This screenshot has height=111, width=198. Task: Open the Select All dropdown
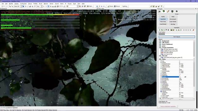point(21,6)
